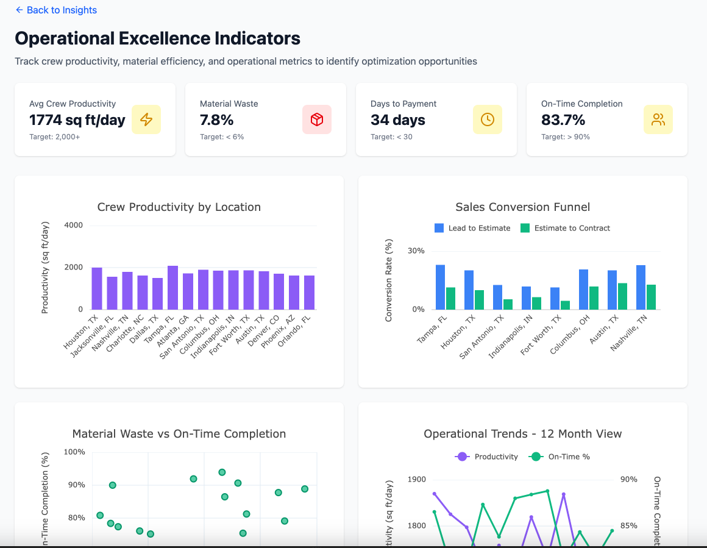Screen dimensions: 707x548
Task: Click the Operational Excellence Indicators heading
Action: [157, 38]
